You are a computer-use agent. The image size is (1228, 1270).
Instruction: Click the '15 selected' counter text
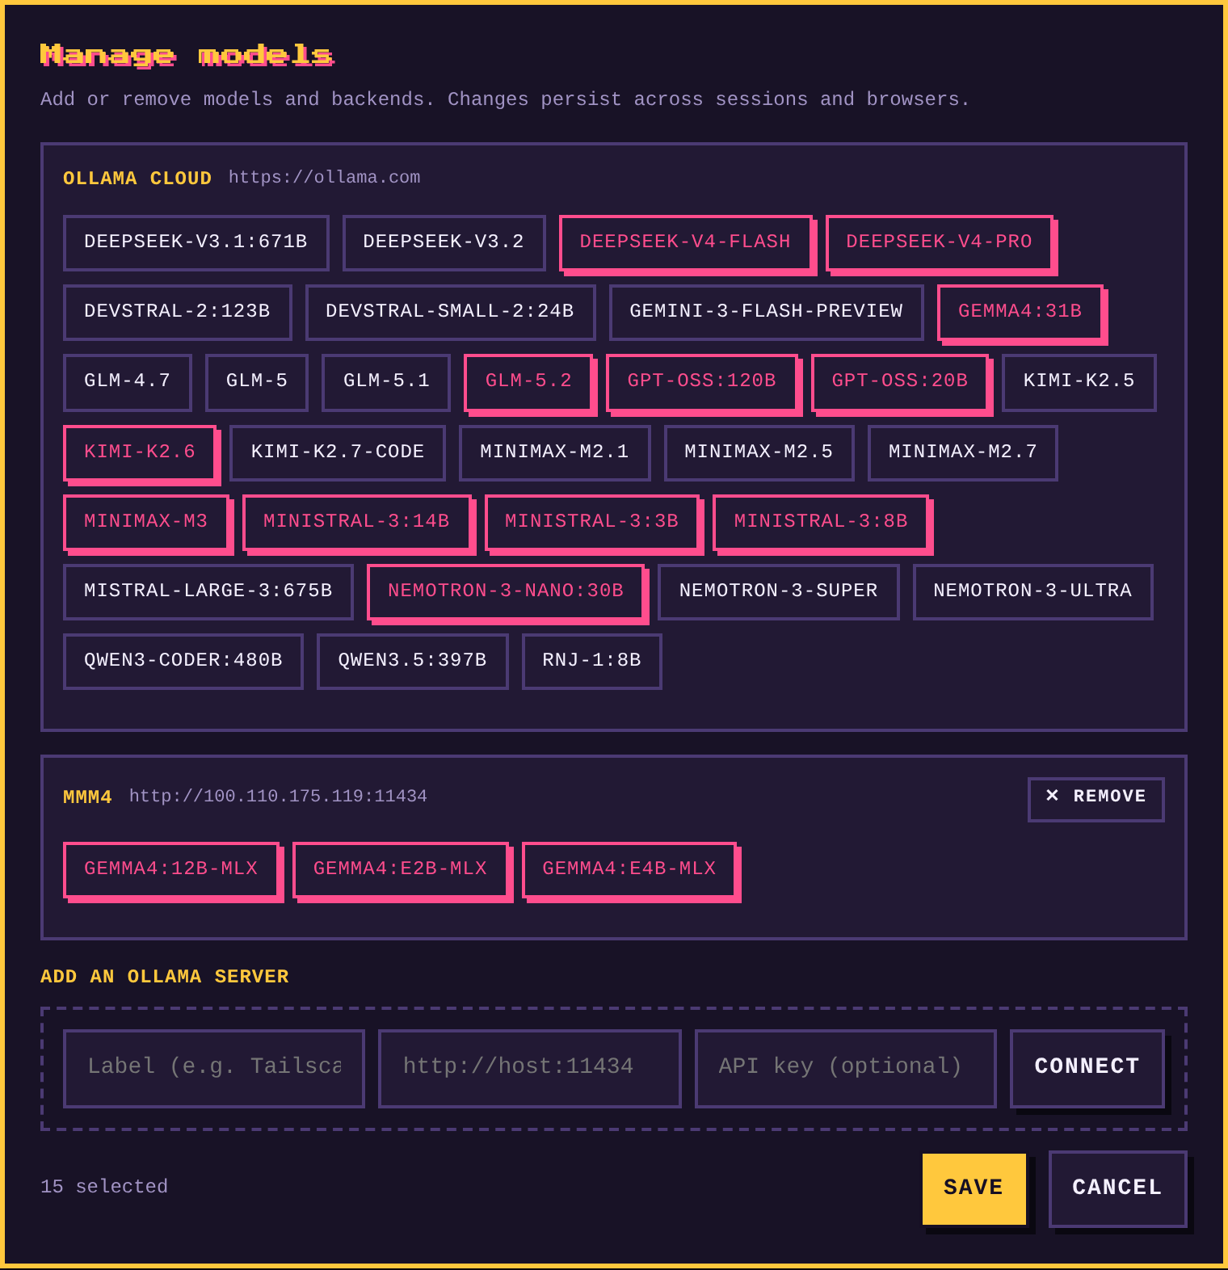coord(104,1187)
